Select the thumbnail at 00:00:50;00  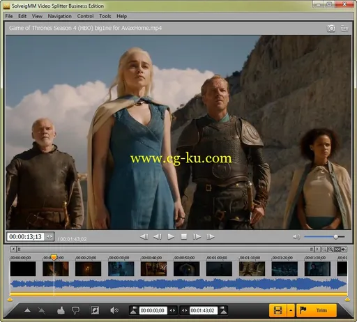pos(187,269)
